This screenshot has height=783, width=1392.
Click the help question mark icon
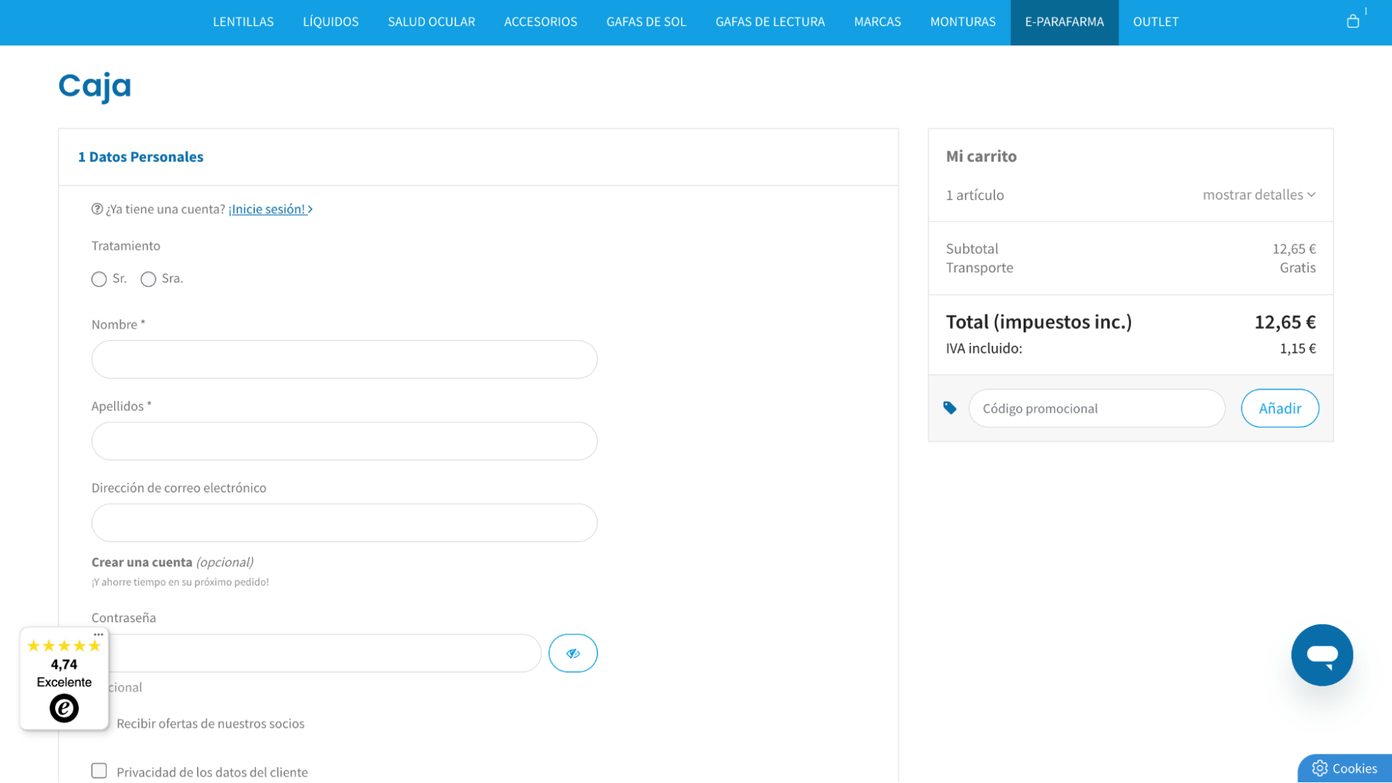(97, 209)
